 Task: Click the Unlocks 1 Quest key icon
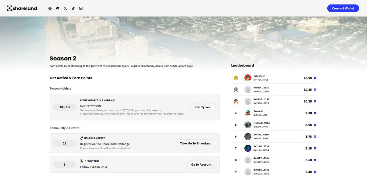coord(82,138)
